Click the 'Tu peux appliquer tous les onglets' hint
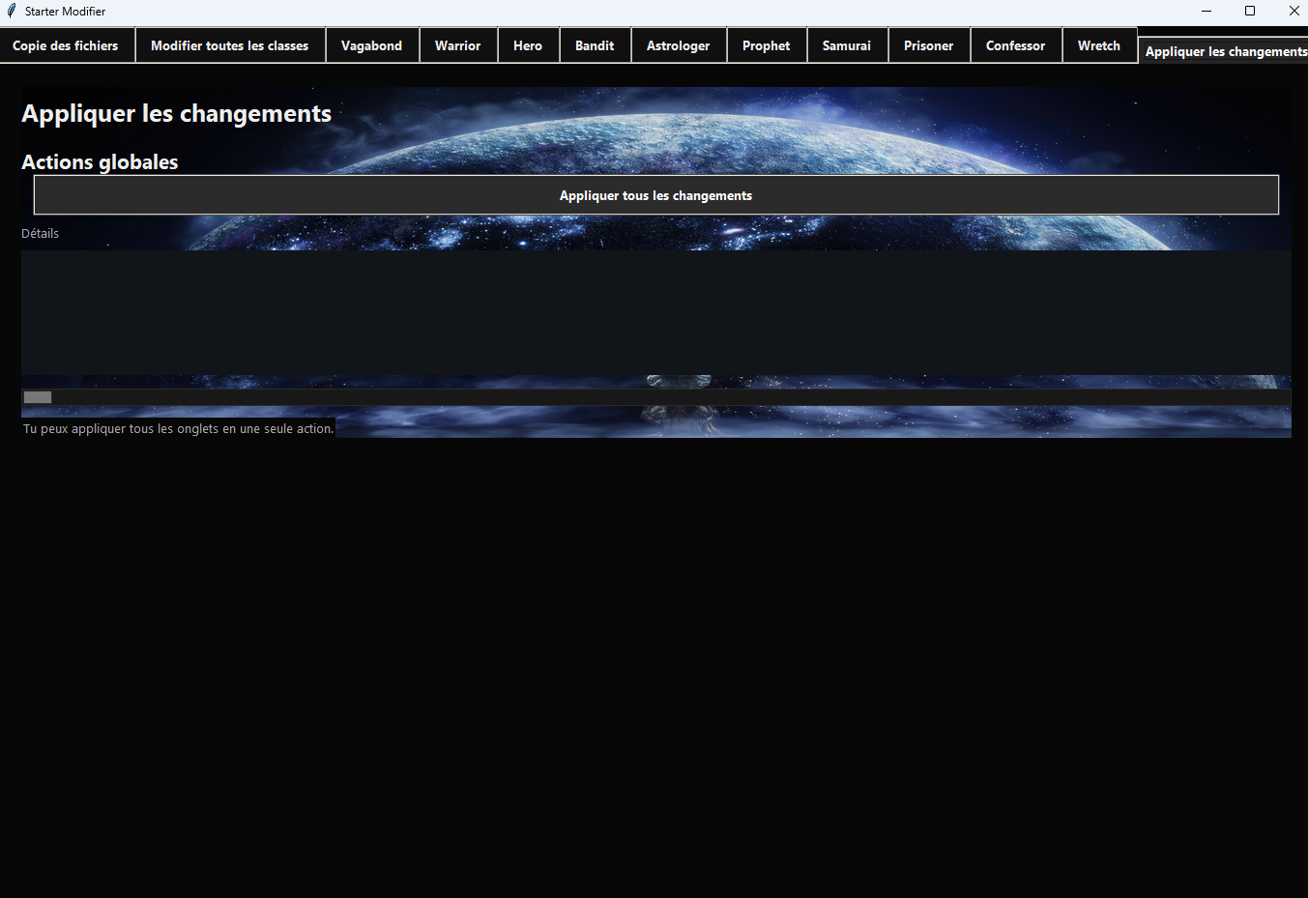Image resolution: width=1308 pixels, height=898 pixels. [179, 428]
